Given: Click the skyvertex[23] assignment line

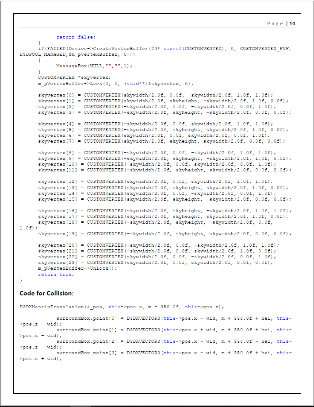Looking at the screenshot, I should click(156, 263).
